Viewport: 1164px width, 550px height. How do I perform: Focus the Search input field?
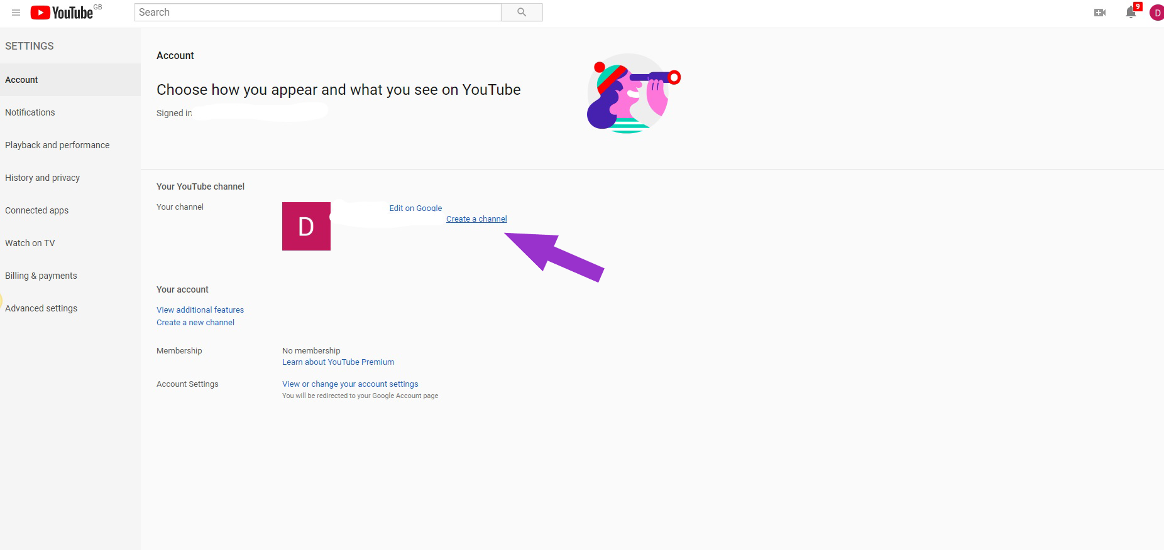tap(318, 13)
